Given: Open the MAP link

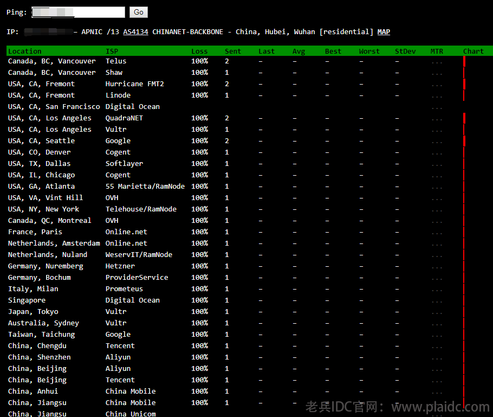Looking at the screenshot, I should coord(384,32).
